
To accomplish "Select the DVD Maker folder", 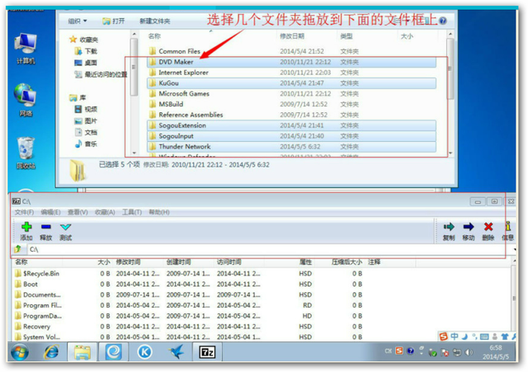I will [x=291, y=62].
